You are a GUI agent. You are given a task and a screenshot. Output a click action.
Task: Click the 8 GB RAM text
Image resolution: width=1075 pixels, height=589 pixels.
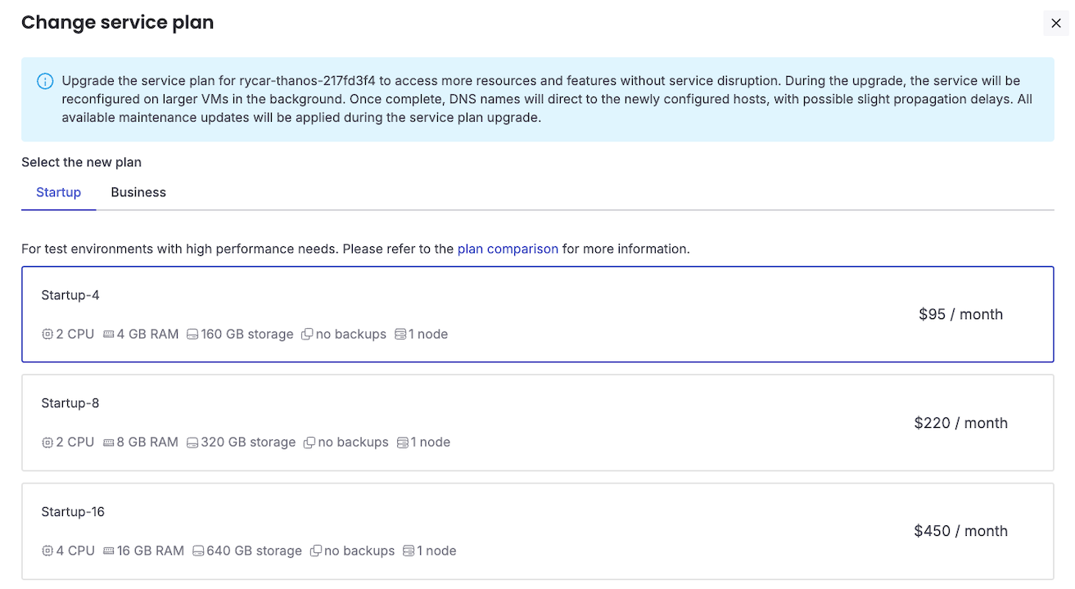[x=147, y=442]
